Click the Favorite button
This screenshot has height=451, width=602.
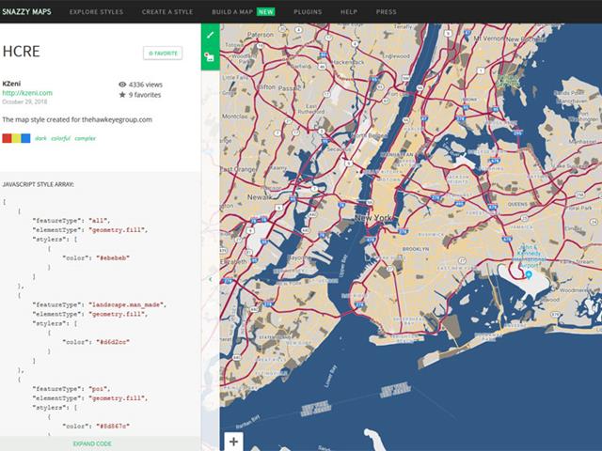tap(163, 54)
